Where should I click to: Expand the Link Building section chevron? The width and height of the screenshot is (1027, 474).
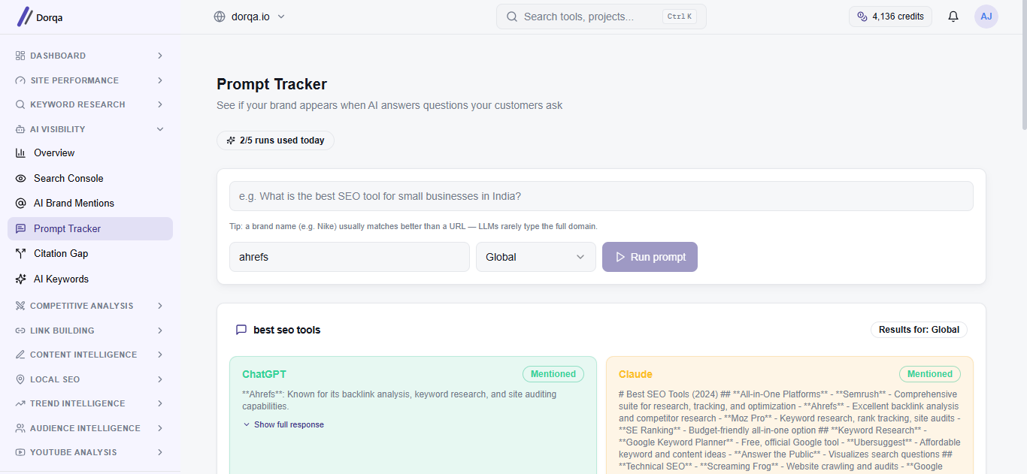[x=160, y=331]
